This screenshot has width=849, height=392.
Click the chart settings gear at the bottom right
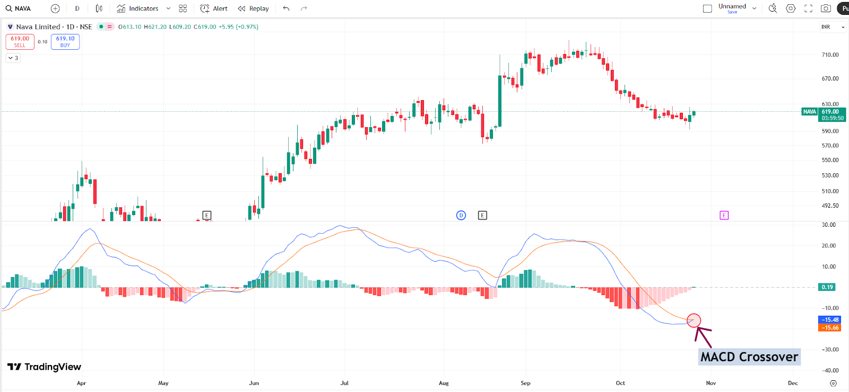[833, 383]
